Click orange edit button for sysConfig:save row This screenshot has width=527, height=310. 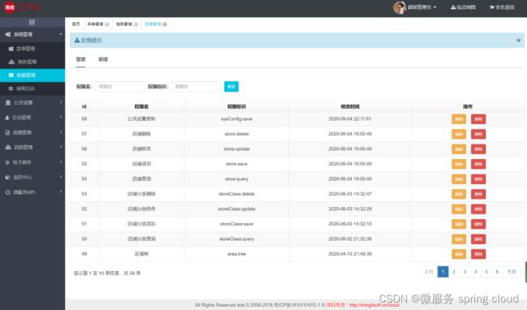(x=459, y=119)
